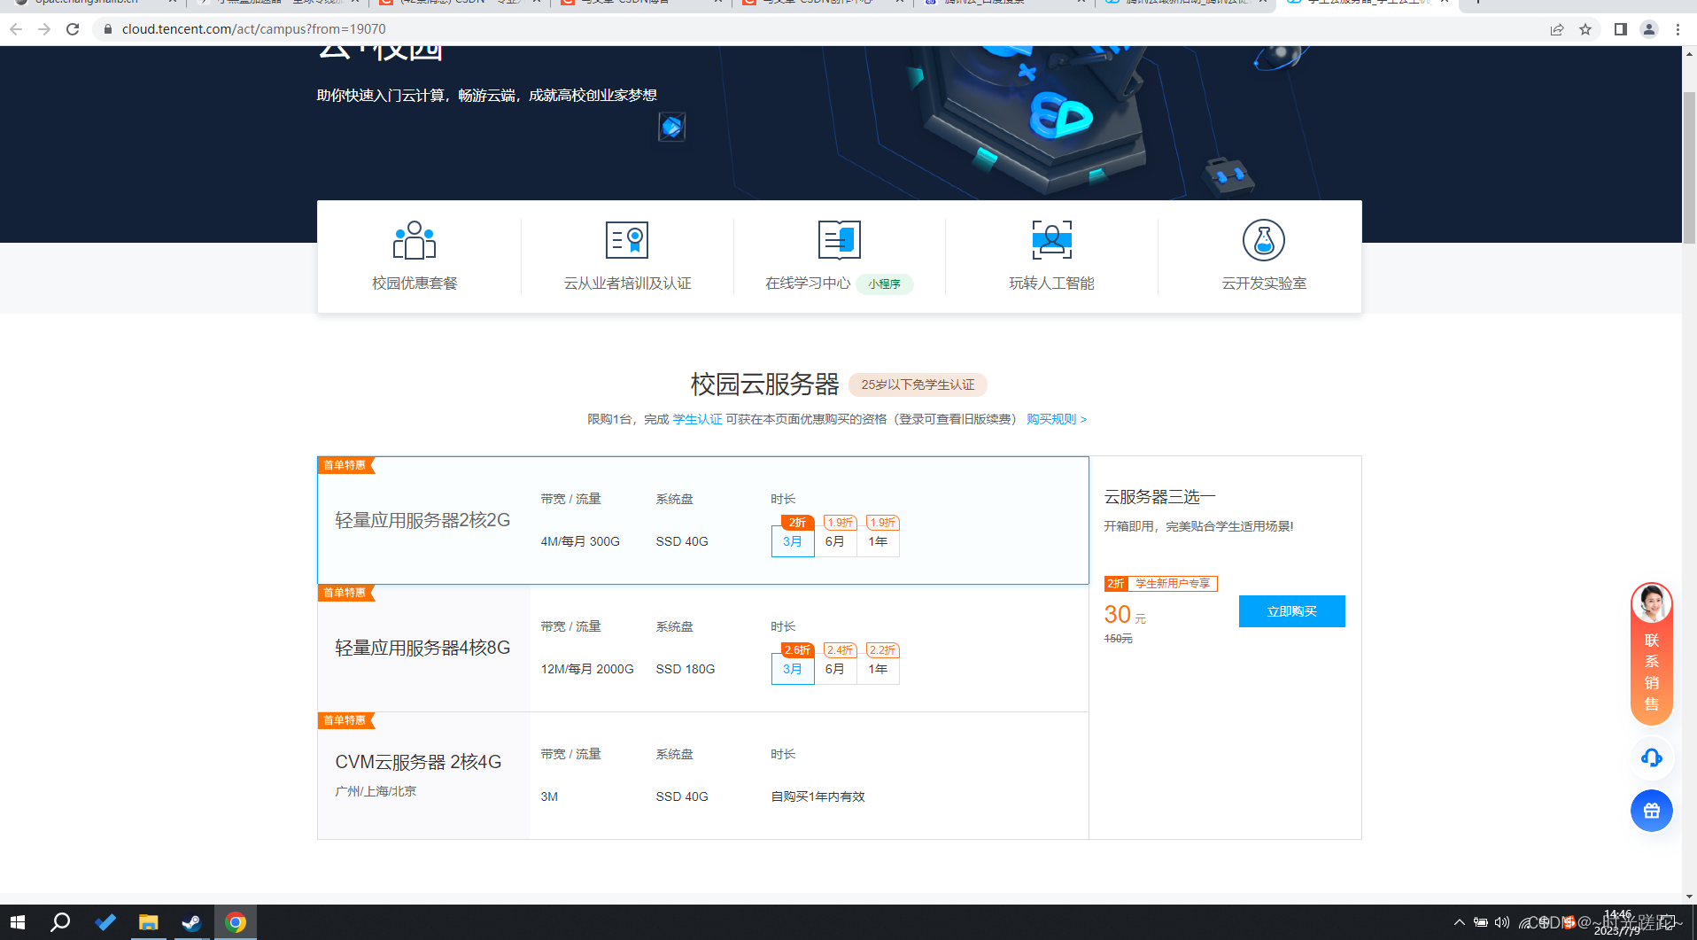
Task: Select 6月 duration for 4核8G server
Action: tap(835, 669)
